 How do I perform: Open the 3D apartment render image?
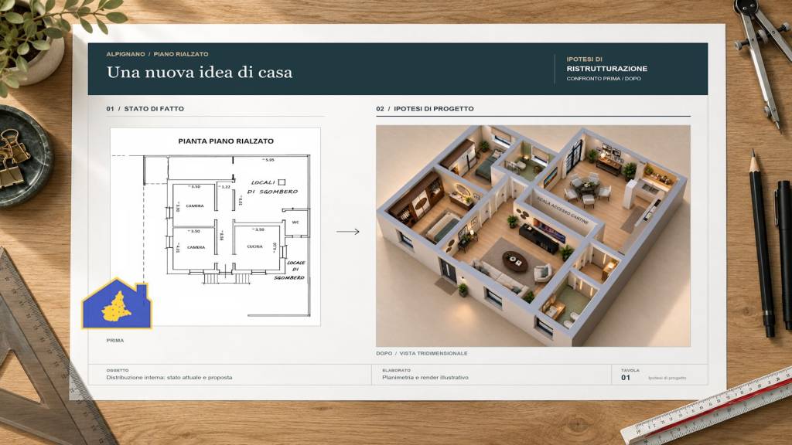(533, 236)
